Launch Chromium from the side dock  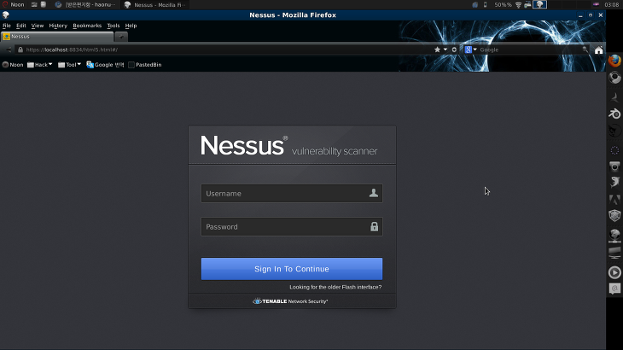pyautogui.click(x=614, y=78)
